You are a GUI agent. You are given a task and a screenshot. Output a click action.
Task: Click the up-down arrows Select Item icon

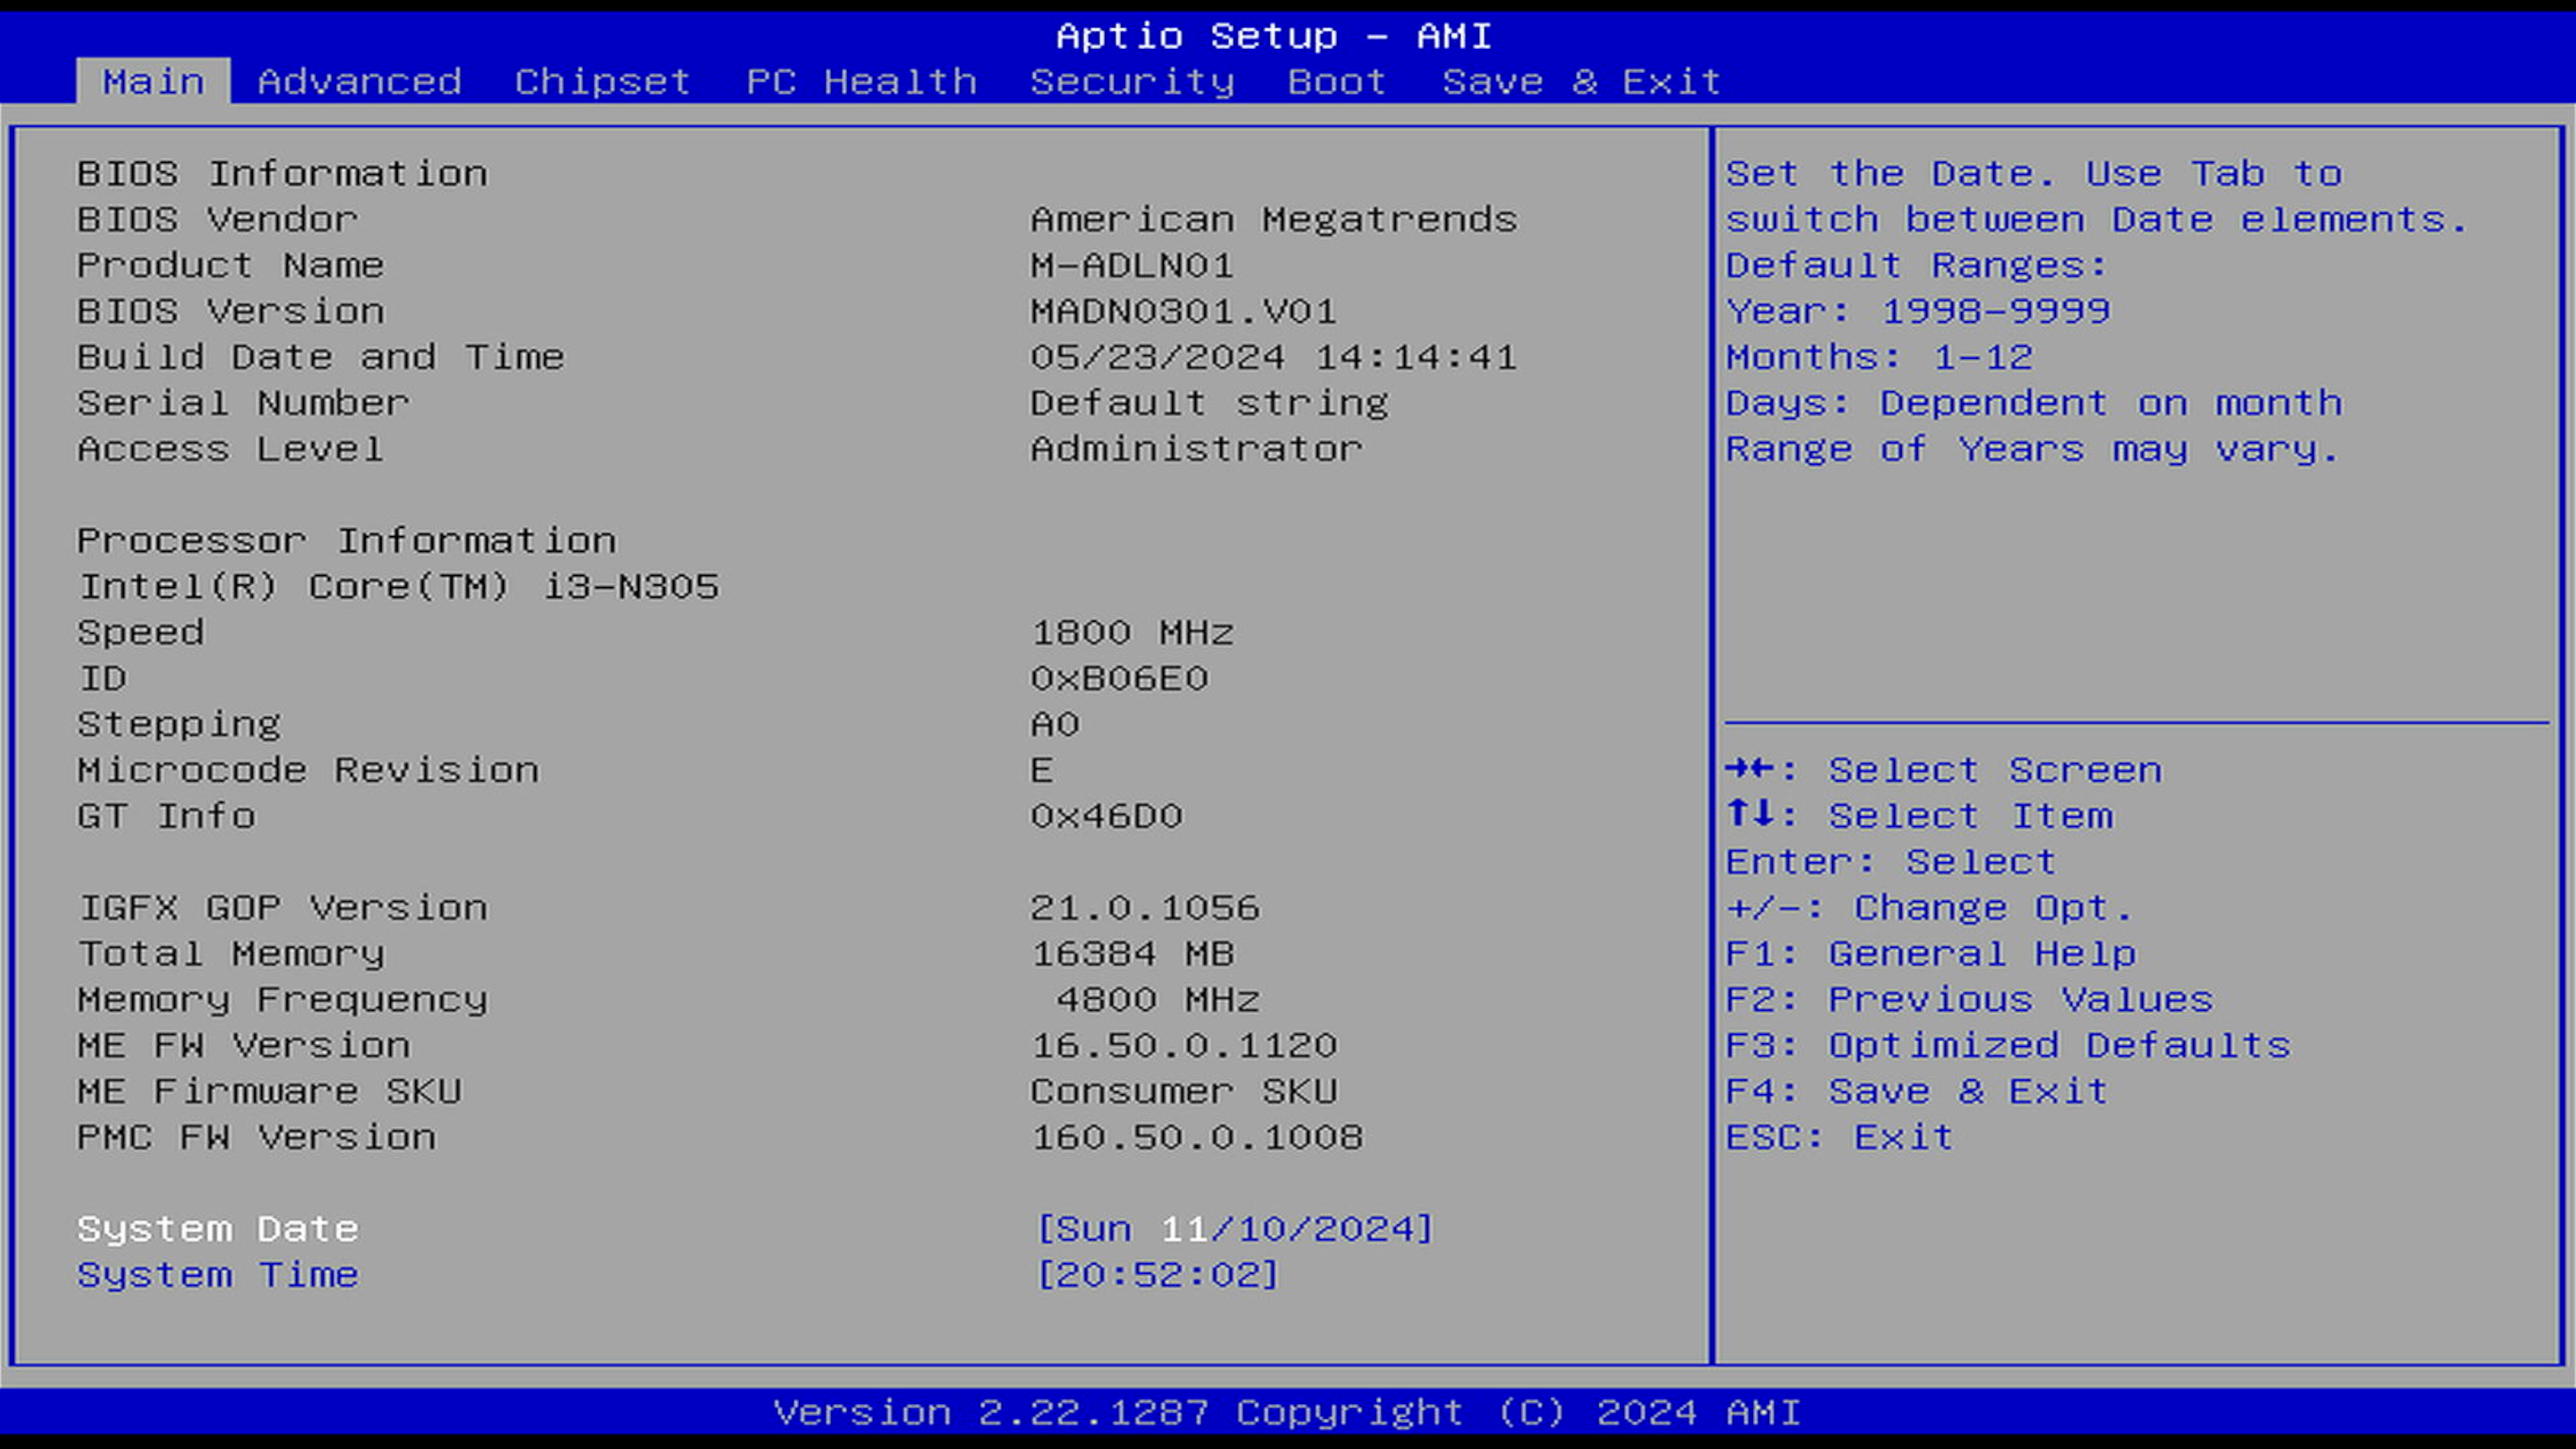tap(1749, 814)
